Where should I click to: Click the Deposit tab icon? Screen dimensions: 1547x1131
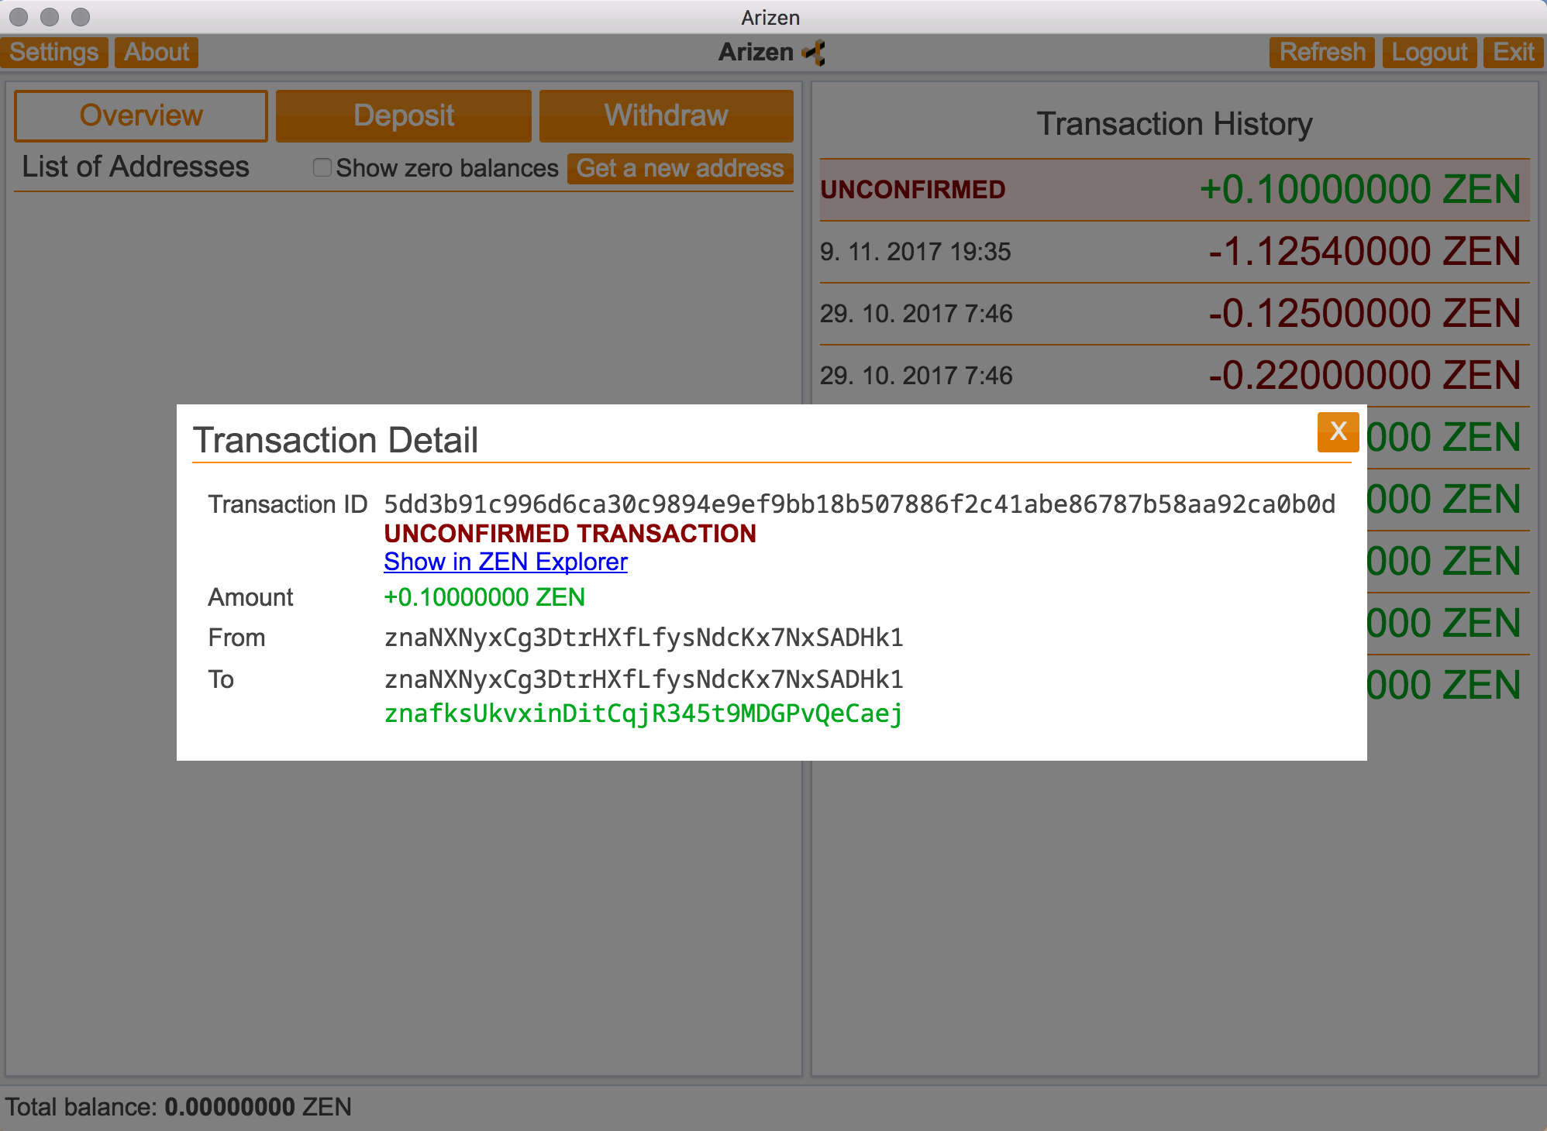[x=404, y=116]
